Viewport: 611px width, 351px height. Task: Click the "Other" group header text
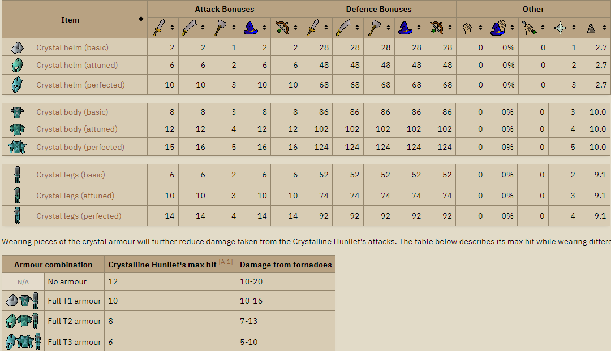(x=533, y=9)
